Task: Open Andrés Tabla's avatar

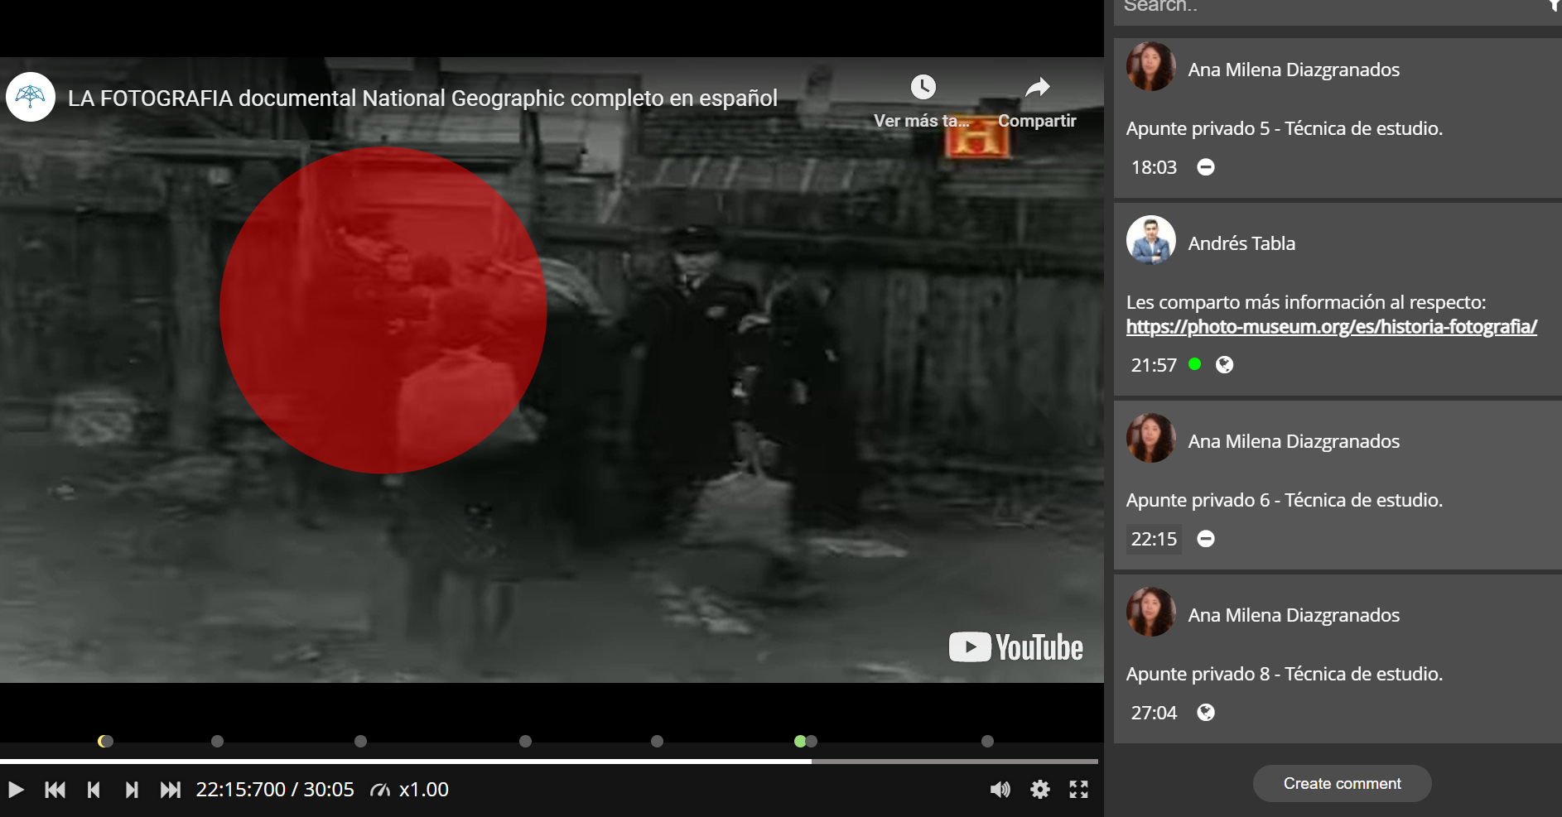Action: [1150, 240]
